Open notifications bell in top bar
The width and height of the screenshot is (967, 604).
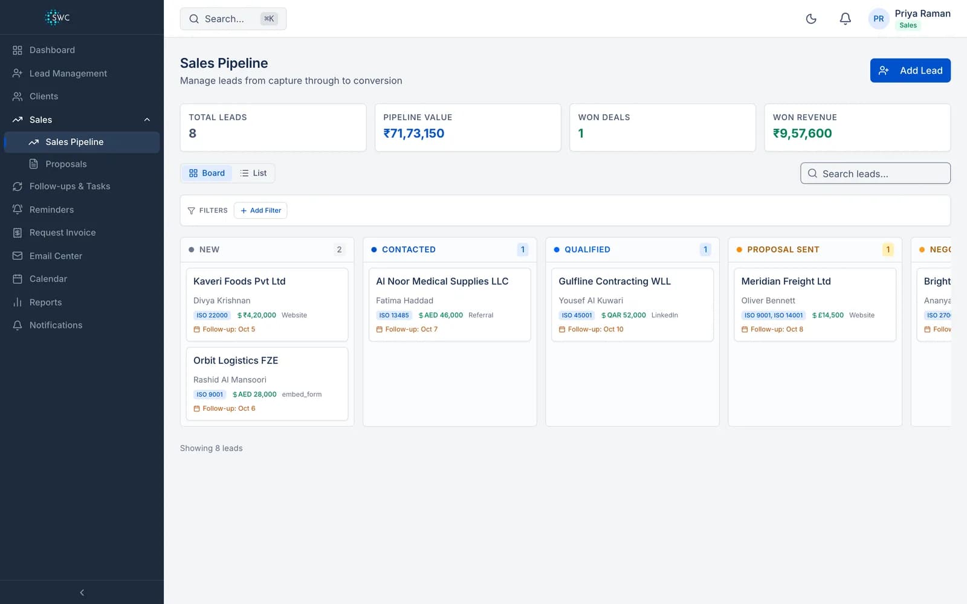tap(845, 19)
